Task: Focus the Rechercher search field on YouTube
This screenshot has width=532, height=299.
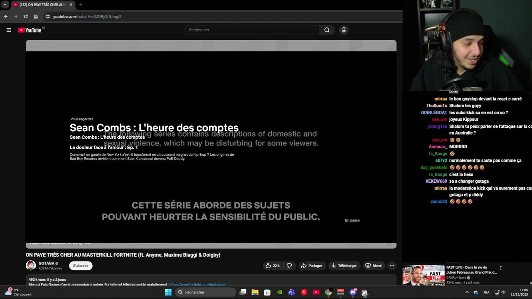Action: point(252,30)
